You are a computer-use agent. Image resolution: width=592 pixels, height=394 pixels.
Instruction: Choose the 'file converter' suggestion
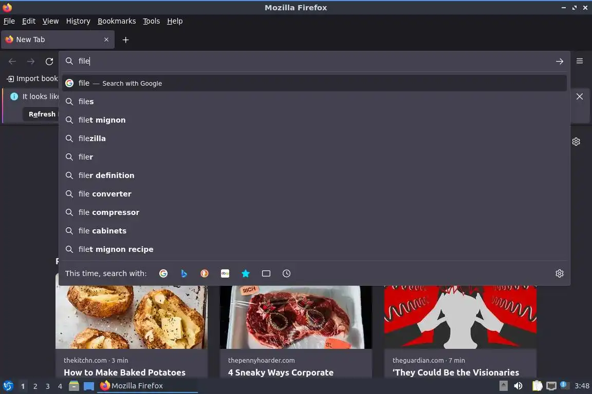(314, 194)
